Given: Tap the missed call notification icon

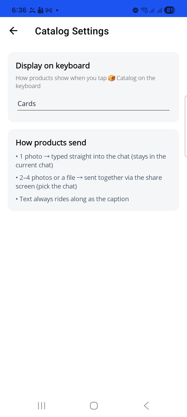Looking at the screenshot, I should (32, 10).
